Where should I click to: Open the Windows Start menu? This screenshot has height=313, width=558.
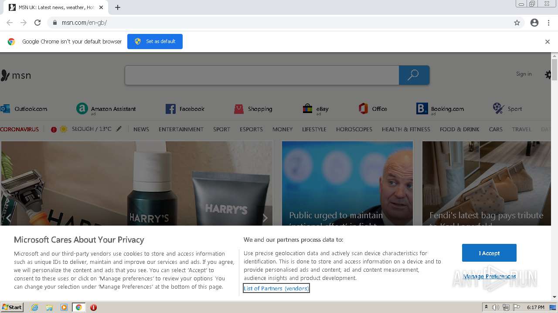[12, 307]
